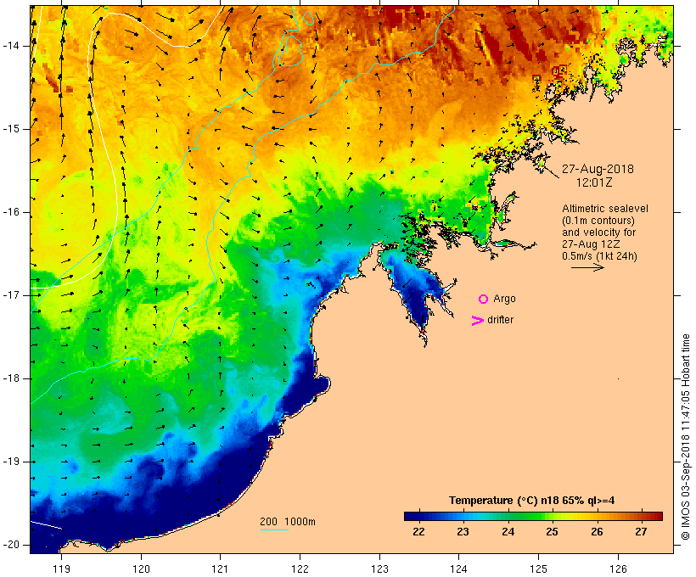The image size is (696, 577).
Task: Click longitude axis label 124
Action: point(459,569)
